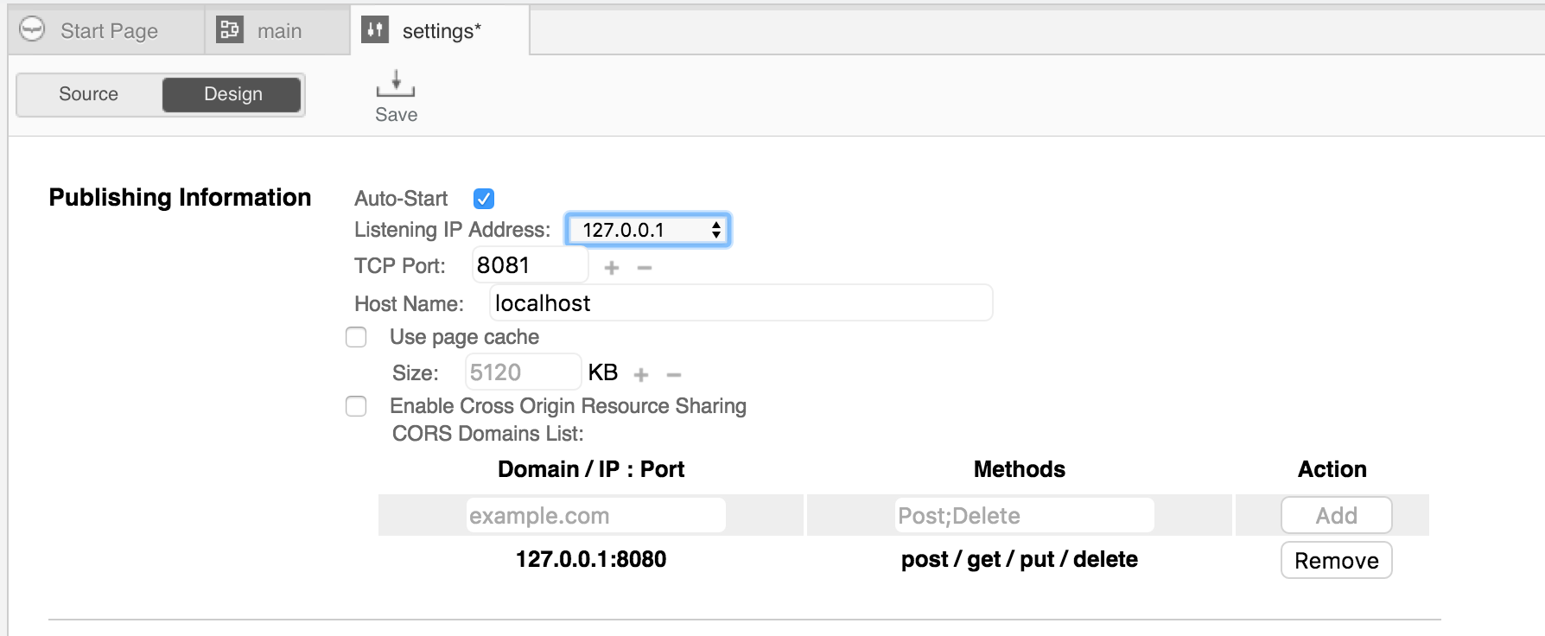
Task: Enable the Use page cache checkbox
Action: [356, 337]
